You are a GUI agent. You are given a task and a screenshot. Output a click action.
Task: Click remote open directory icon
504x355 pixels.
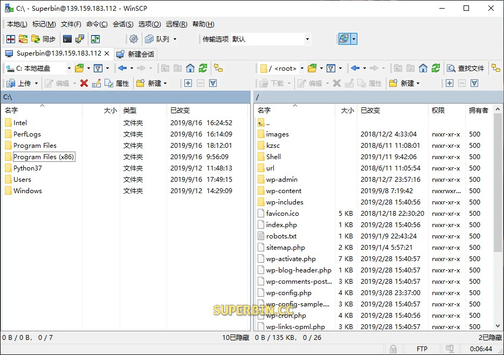312,68
